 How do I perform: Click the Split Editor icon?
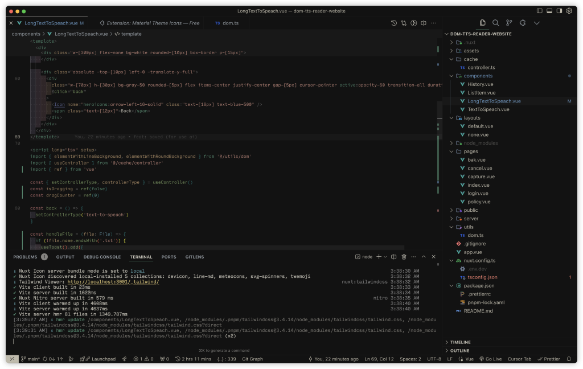coord(424,23)
